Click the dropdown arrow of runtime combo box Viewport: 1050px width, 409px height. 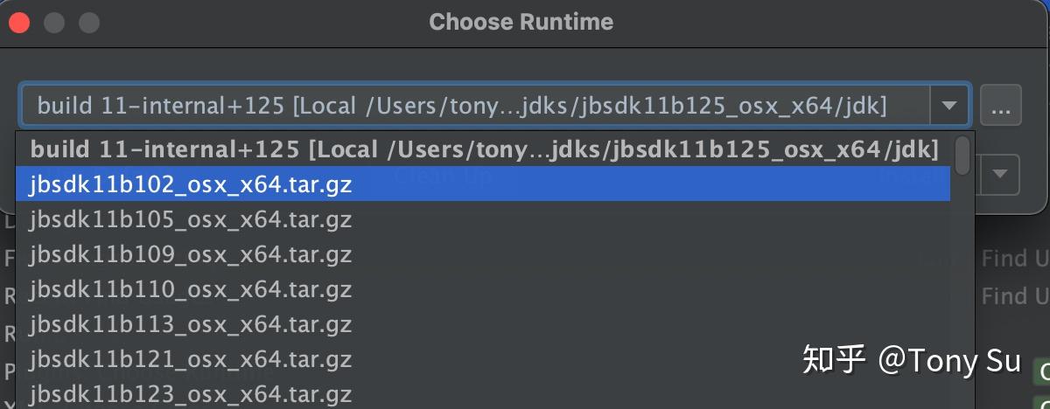click(x=949, y=106)
